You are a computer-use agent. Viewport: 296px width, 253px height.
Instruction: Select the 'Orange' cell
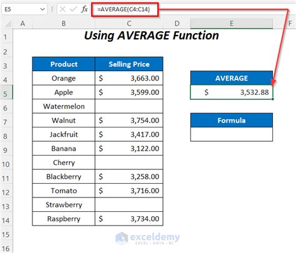point(64,78)
